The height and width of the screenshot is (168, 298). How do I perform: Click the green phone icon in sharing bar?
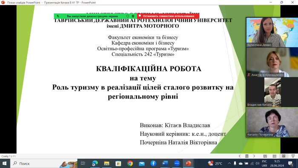point(58,16)
